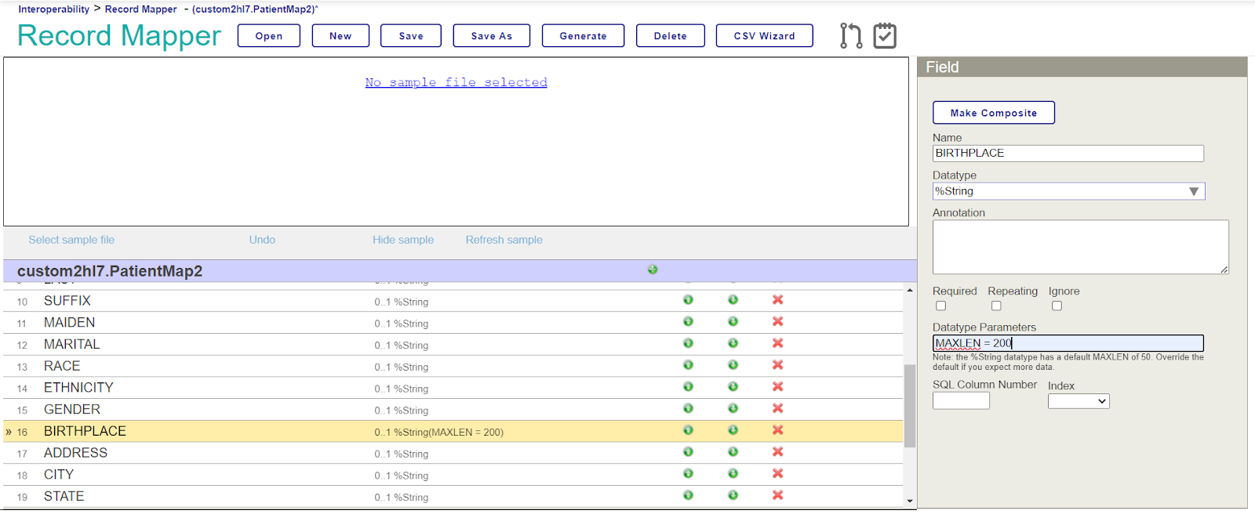Focus the Name field containing BIRTHPLACE
The width and height of the screenshot is (1255, 514).
click(x=1068, y=154)
